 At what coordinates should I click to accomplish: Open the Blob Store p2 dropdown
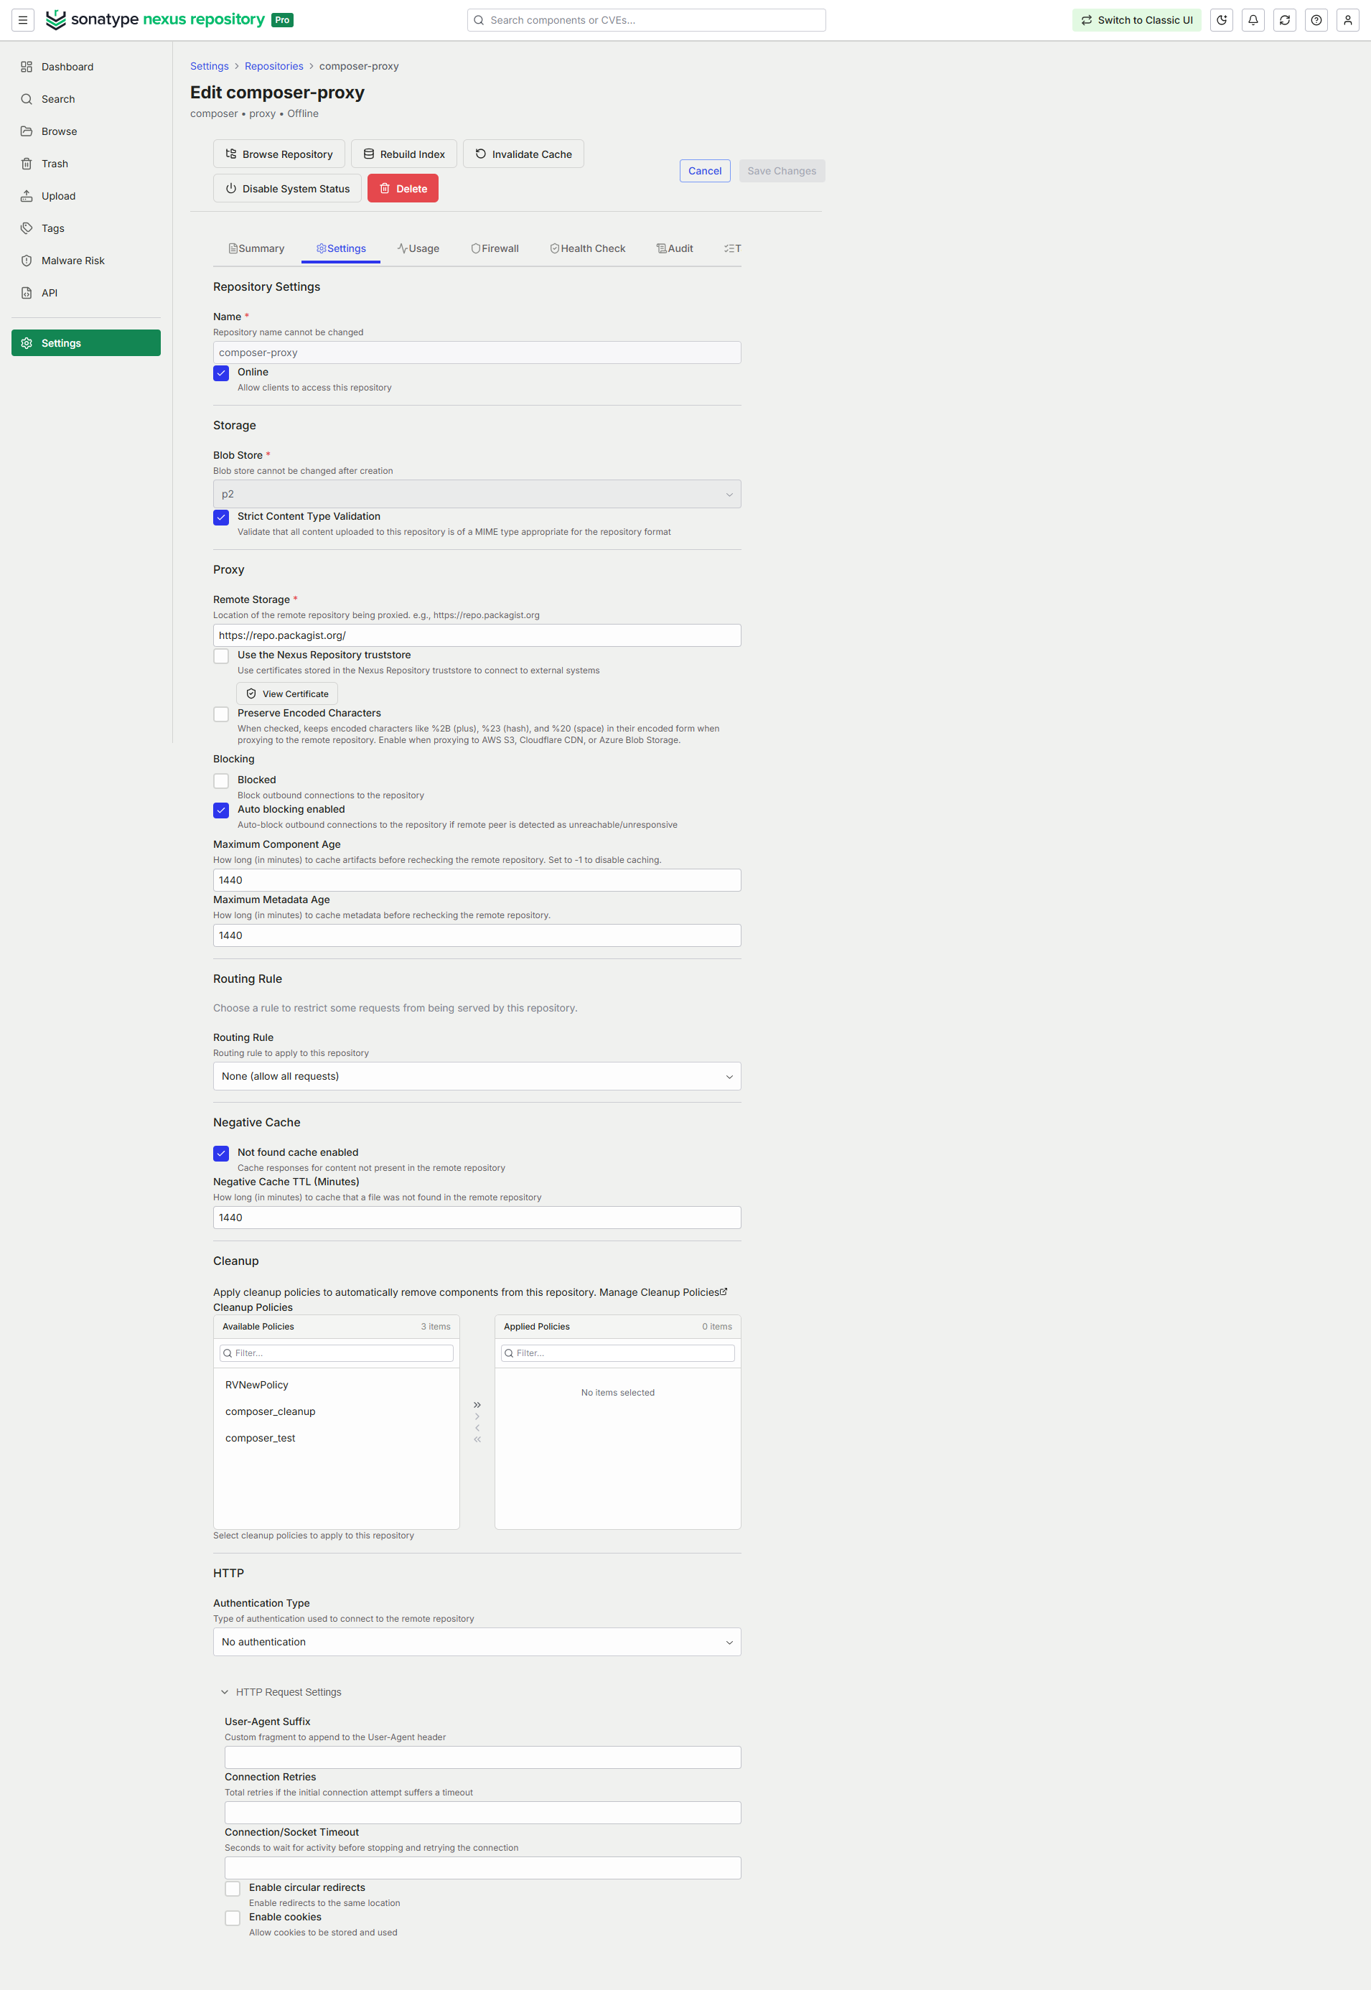pyautogui.click(x=477, y=494)
